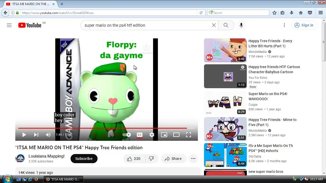Screen dimensions: 326x183
Task: Skip to the next video
Action: point(36,135)
